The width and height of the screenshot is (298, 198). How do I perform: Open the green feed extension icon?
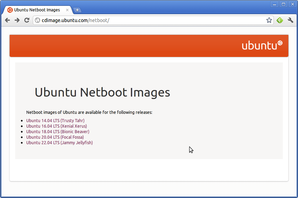280,20
